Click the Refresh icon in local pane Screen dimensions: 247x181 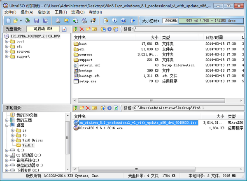pyautogui.click(x=116, y=108)
